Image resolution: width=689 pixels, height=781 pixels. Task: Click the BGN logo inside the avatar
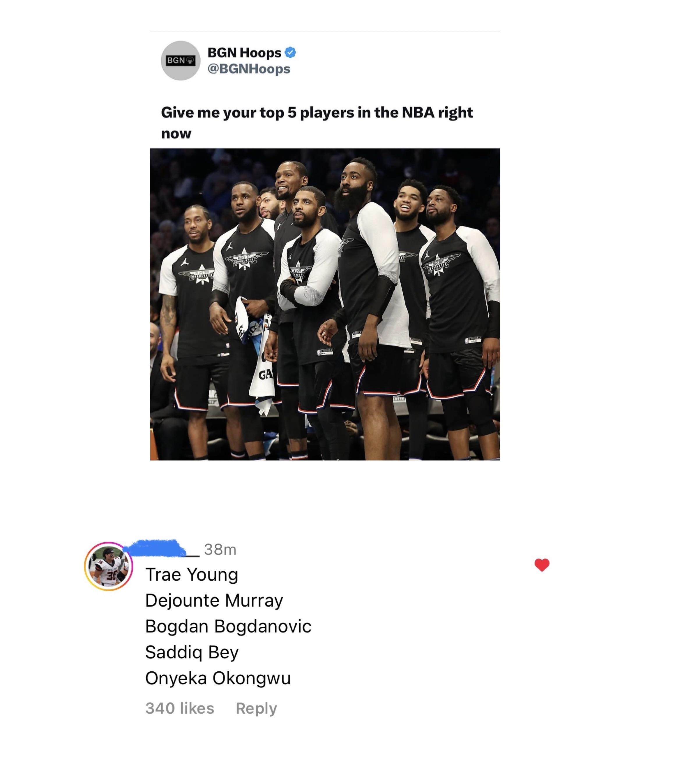[x=181, y=60]
